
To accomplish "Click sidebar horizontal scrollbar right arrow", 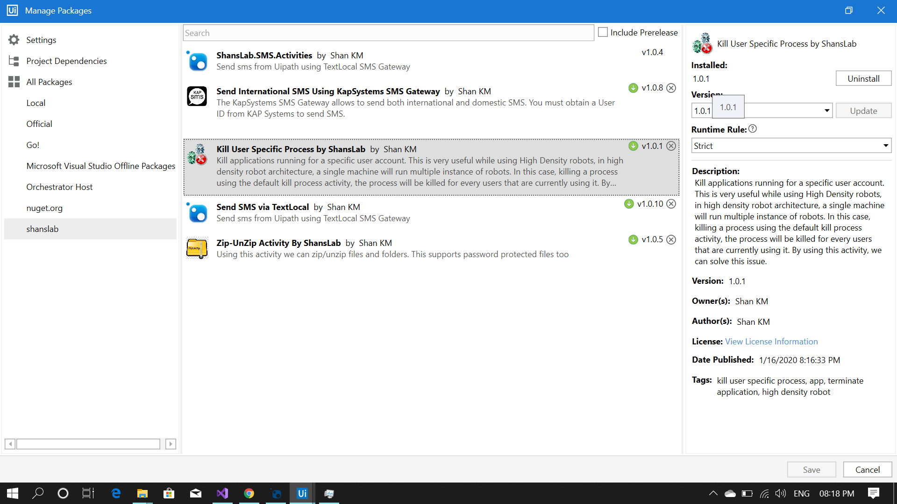I will click(171, 444).
